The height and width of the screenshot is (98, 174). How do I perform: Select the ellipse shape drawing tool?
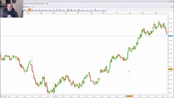[x=91, y=10]
